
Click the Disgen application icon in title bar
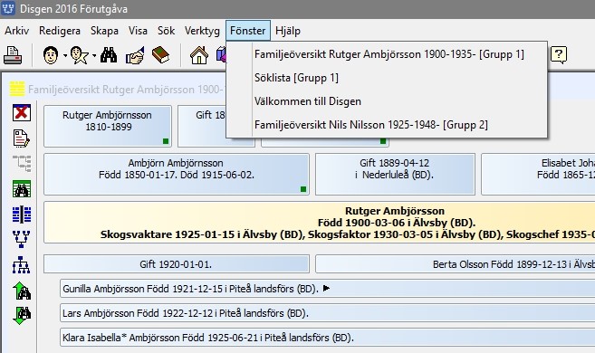8,8
